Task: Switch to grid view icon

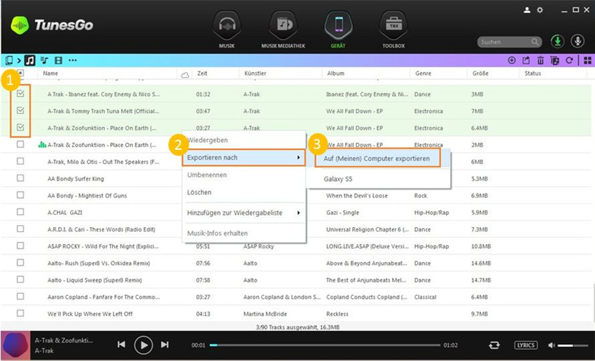Action: [x=587, y=60]
